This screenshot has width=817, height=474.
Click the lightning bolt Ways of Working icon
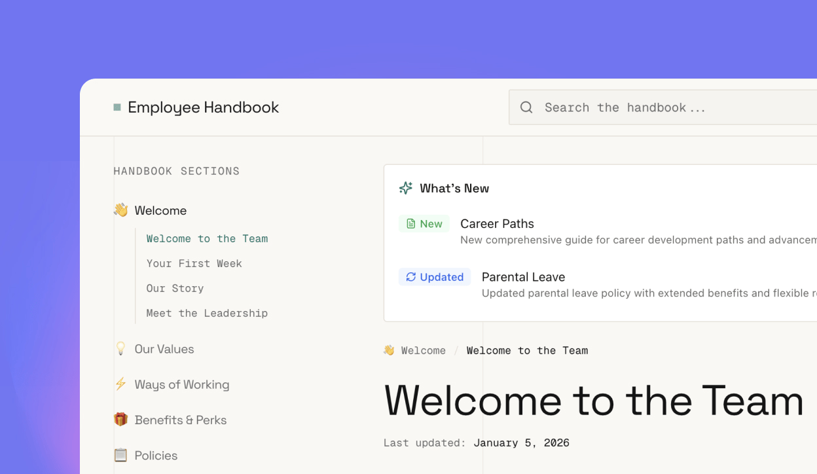120,384
